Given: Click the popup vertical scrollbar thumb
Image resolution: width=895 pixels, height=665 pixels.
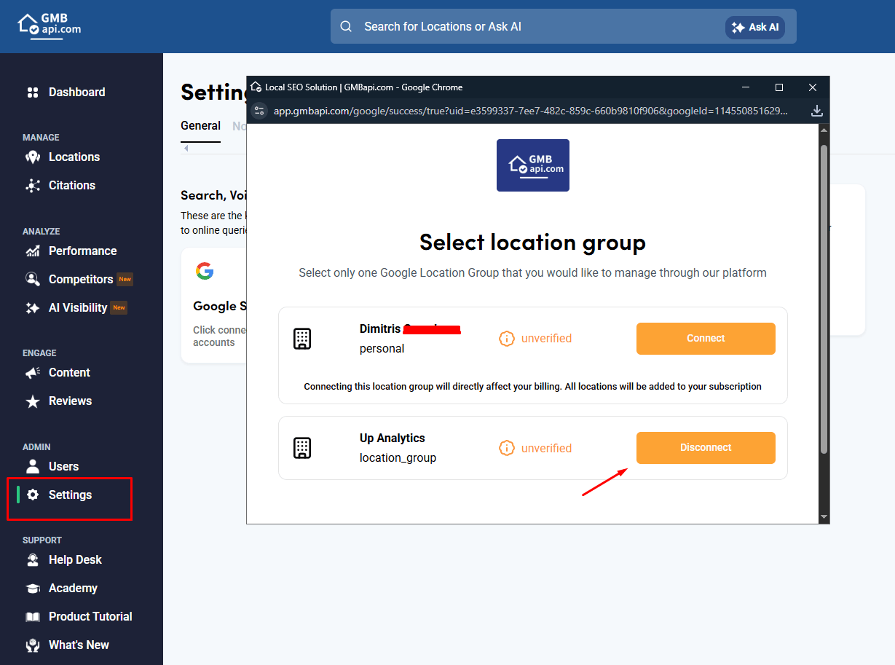Looking at the screenshot, I should pos(824,299).
